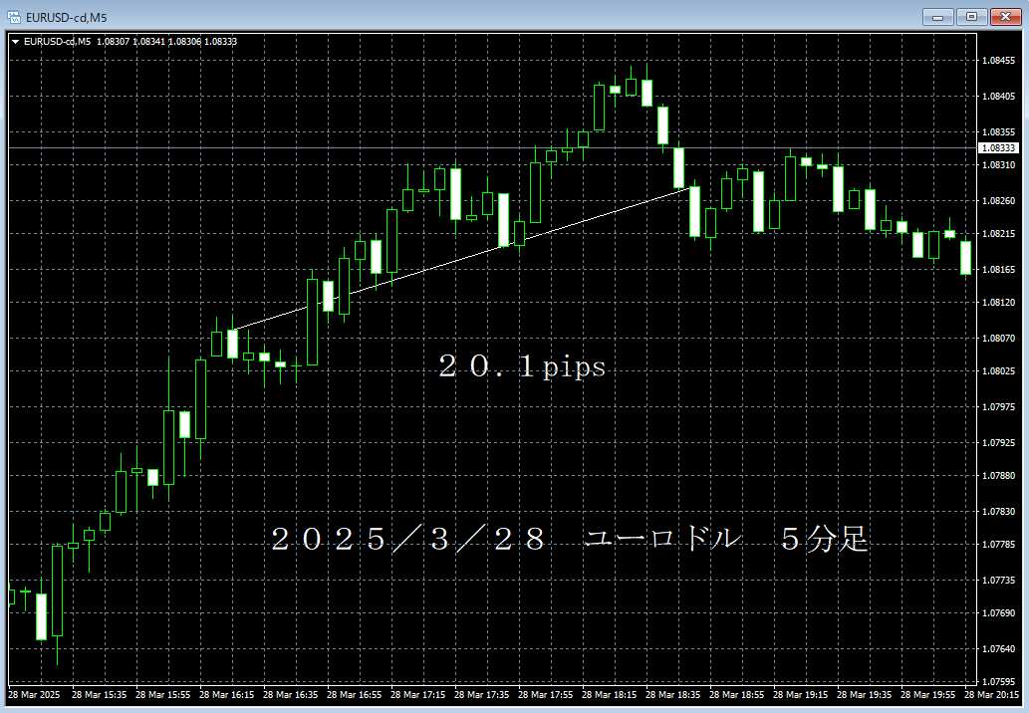This screenshot has width=1029, height=713.
Task: Click the title bar text EURUSD-cd,M5
Action: click(x=67, y=17)
